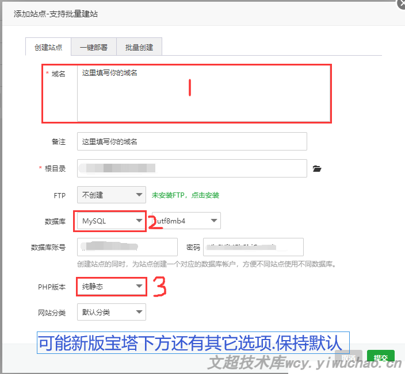Switch to the 创建站点 tab
This screenshot has width=405, height=374.
click(48, 47)
